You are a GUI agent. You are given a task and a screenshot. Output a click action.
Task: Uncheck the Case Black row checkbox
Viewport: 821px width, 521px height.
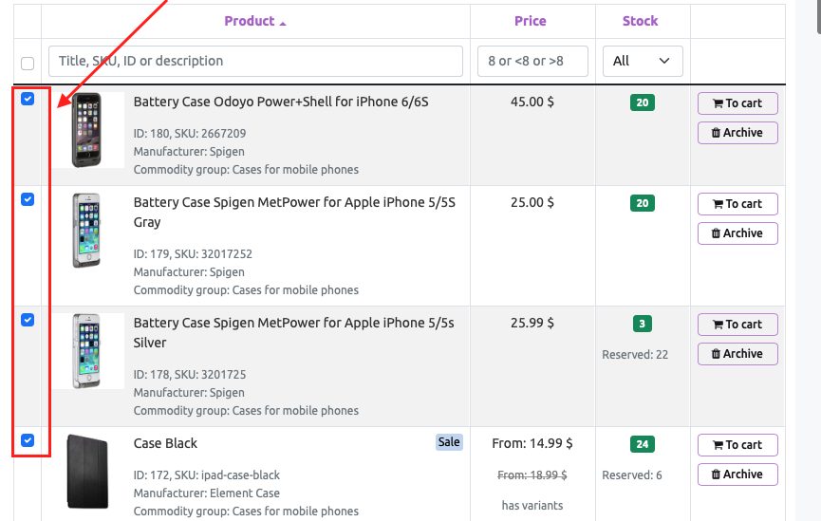pyautogui.click(x=28, y=440)
